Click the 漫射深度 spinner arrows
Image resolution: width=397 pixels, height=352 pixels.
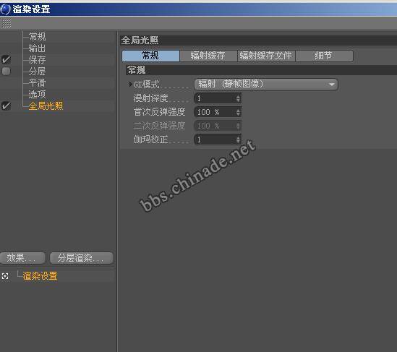pyautogui.click(x=238, y=98)
